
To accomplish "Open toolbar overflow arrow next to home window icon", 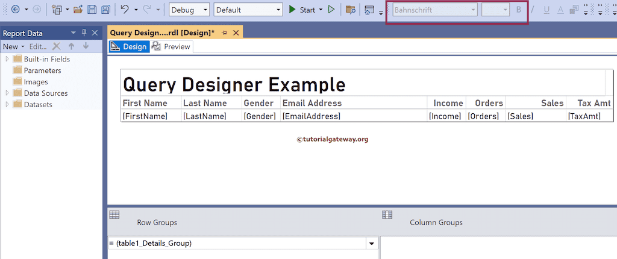I will (381, 13).
